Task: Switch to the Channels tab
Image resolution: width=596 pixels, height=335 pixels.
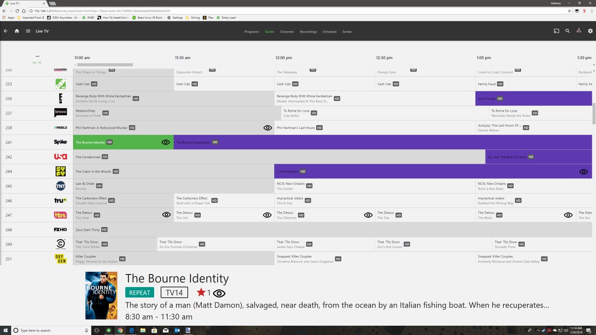Action: click(287, 32)
